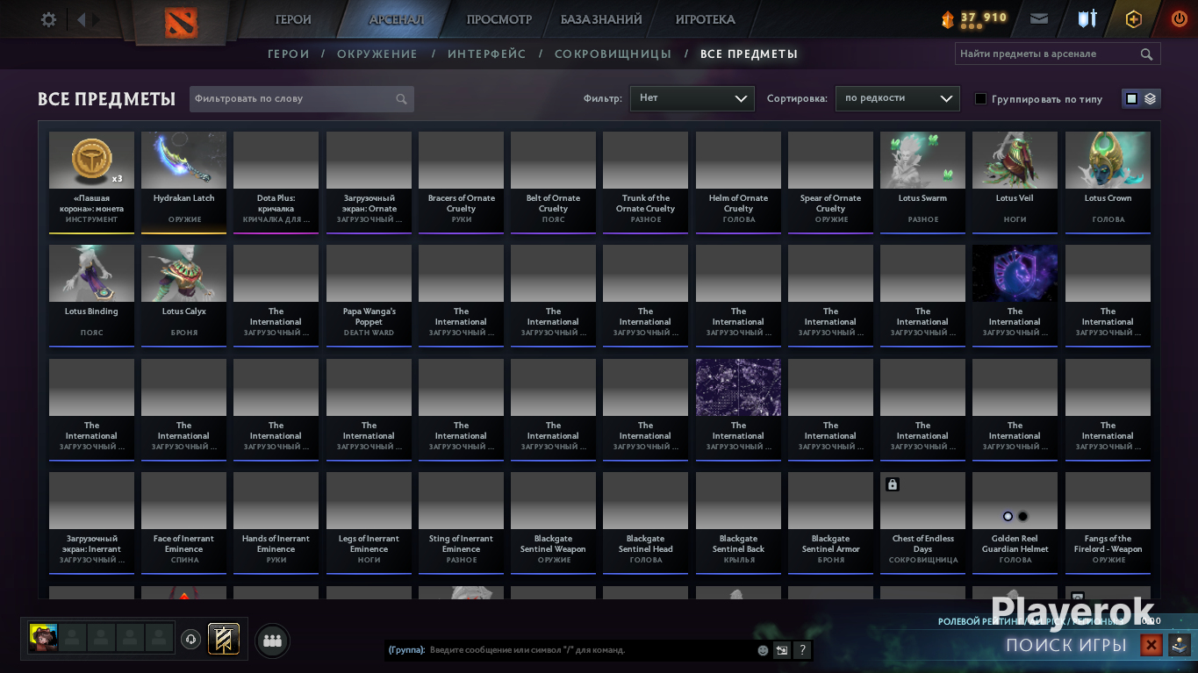Select the Chest of Endless Days treasure
Viewport: 1198px width, 673px height.
[923, 523]
